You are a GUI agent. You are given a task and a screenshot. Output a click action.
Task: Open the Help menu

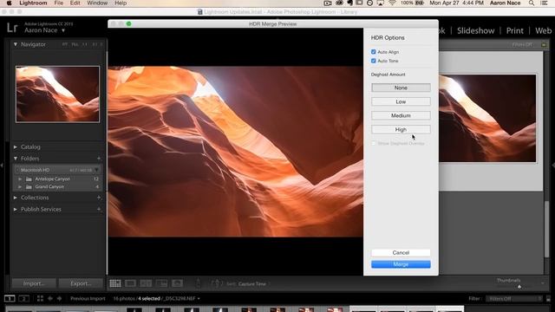(x=121, y=3)
